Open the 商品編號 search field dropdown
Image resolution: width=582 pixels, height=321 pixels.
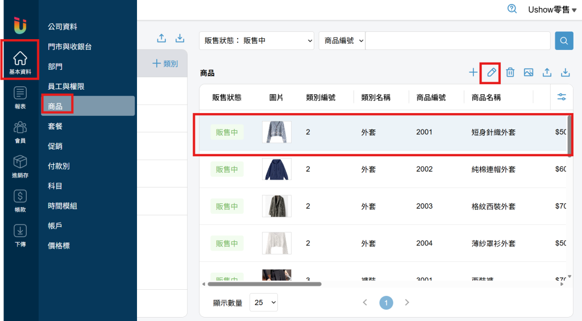(x=342, y=41)
